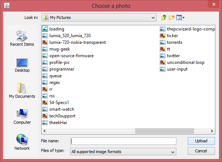Click the scroll left arrow
Viewport: 222px width, 162px height.
[x=45, y=131]
